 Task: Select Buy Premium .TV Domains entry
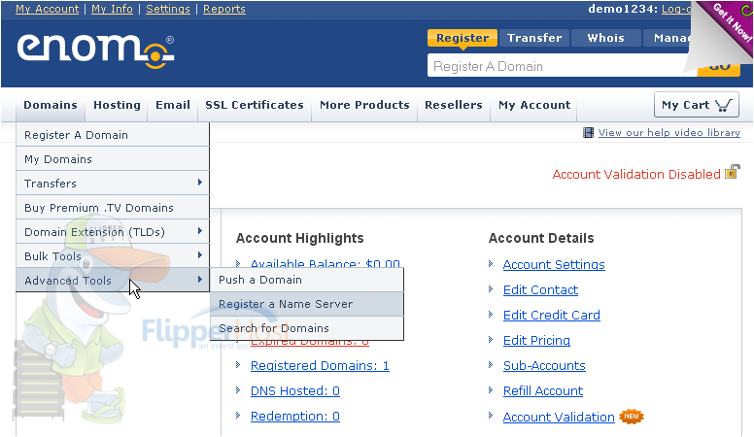(113, 207)
